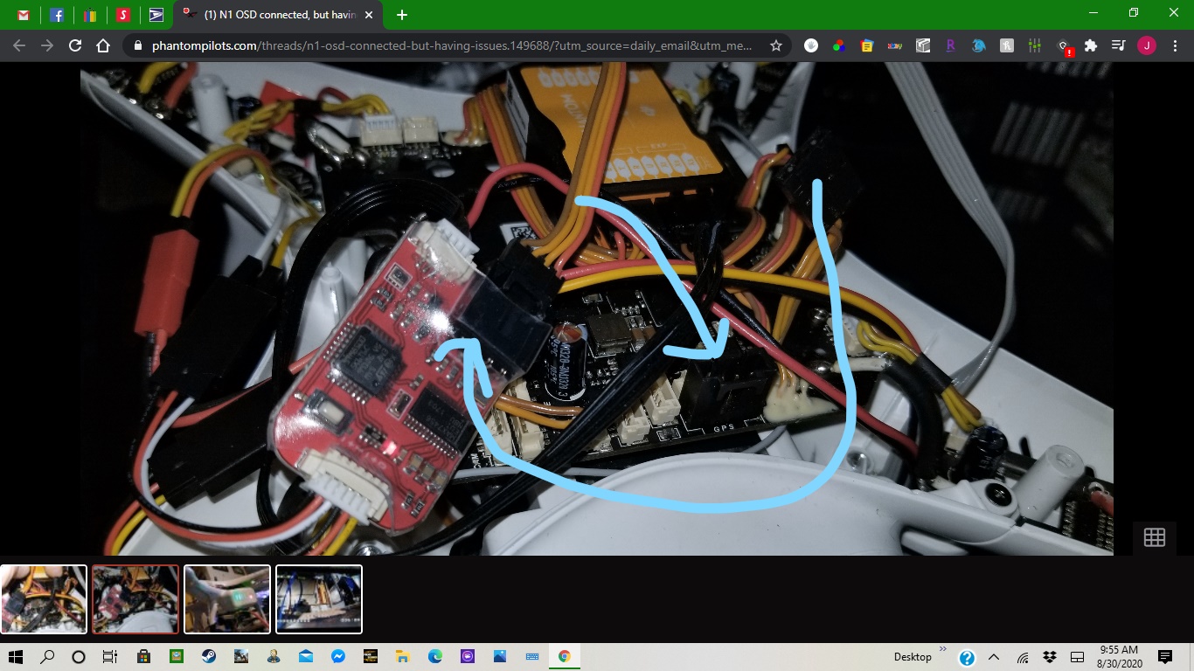Open the eBay extension
Screen dimensions: 1194x671
point(895,45)
